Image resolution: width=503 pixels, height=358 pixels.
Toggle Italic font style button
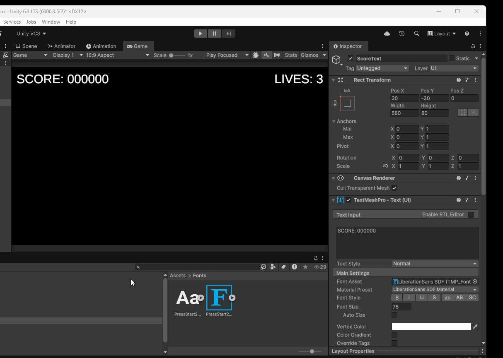click(409, 298)
